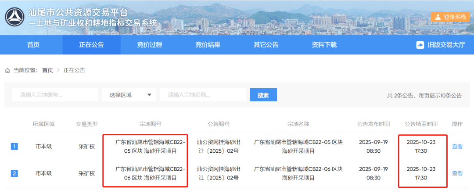Click the old trading hall arrow icon
This screenshot has height=190, width=474.
420,45
